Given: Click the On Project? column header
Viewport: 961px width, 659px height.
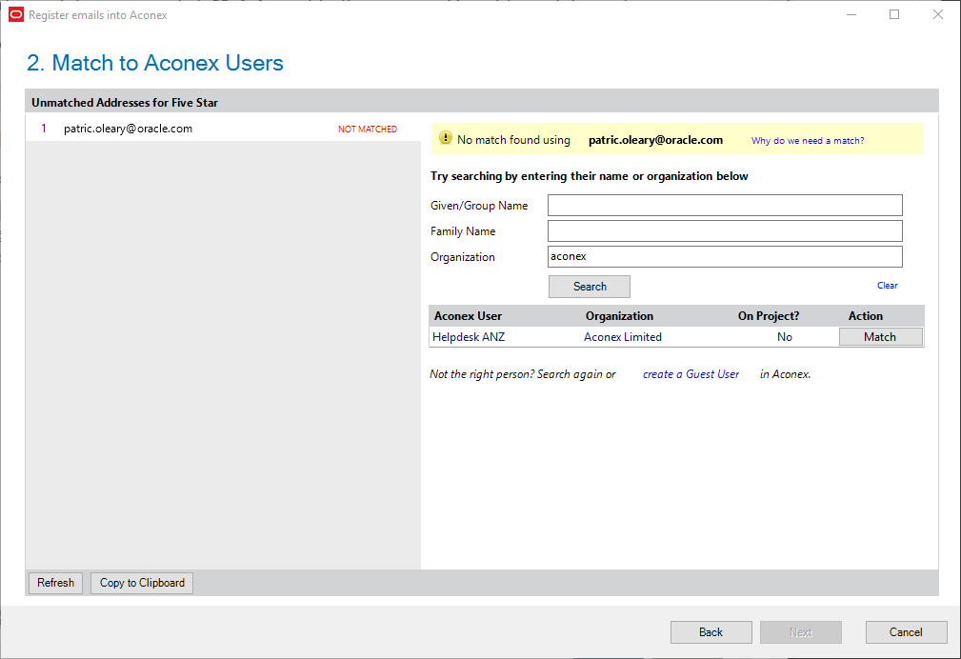Looking at the screenshot, I should [x=769, y=316].
